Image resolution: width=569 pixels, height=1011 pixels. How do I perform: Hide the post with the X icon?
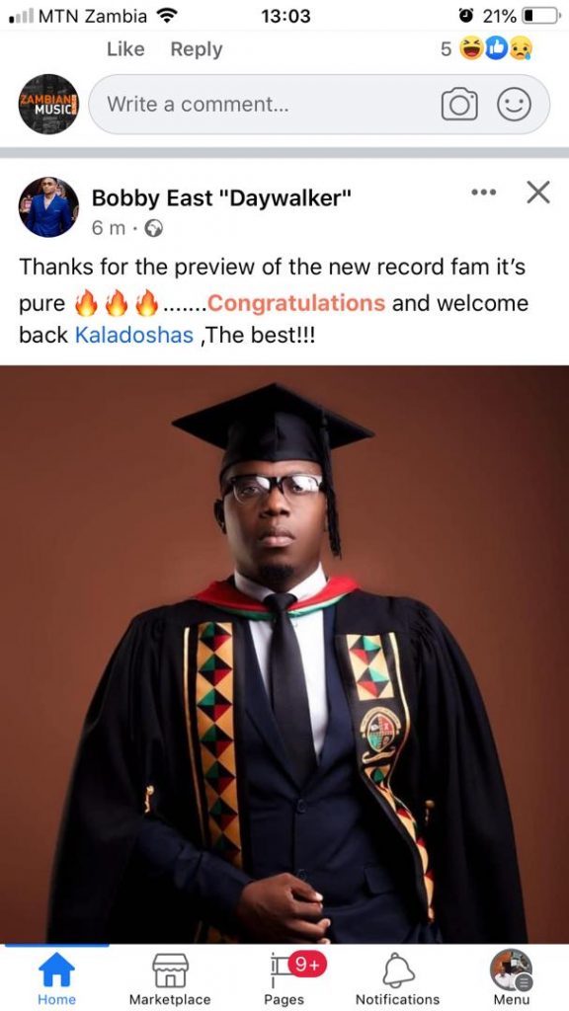pyautogui.click(x=538, y=193)
